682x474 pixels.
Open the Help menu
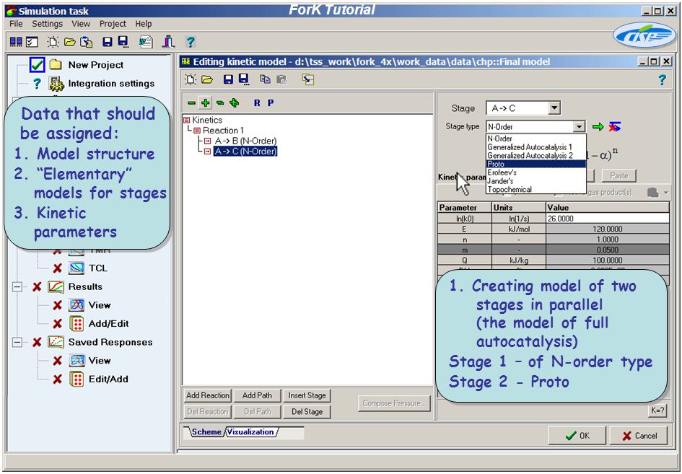coord(143,24)
